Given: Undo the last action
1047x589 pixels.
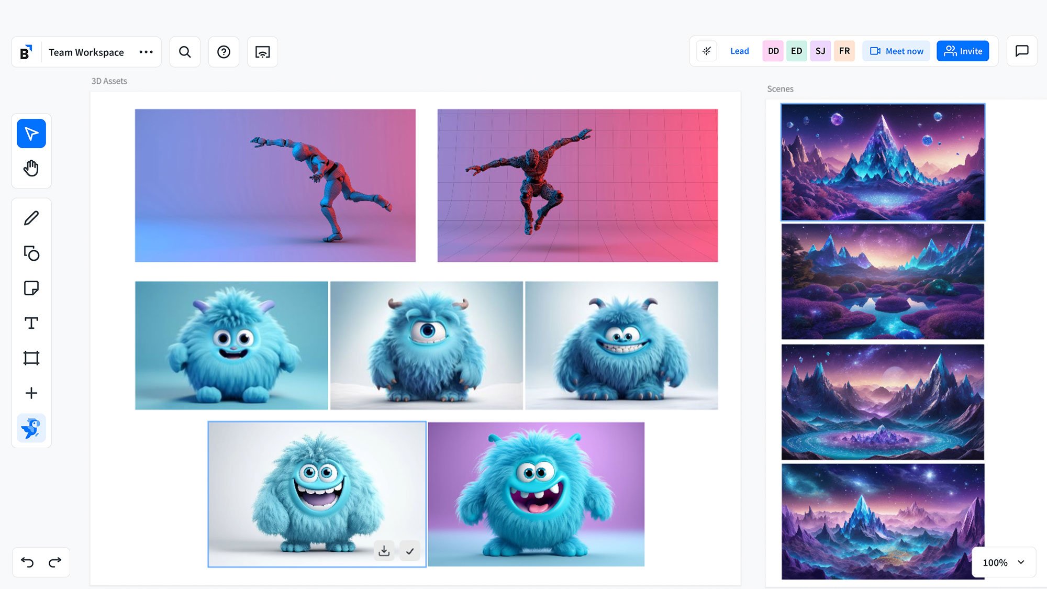Looking at the screenshot, I should click(27, 562).
